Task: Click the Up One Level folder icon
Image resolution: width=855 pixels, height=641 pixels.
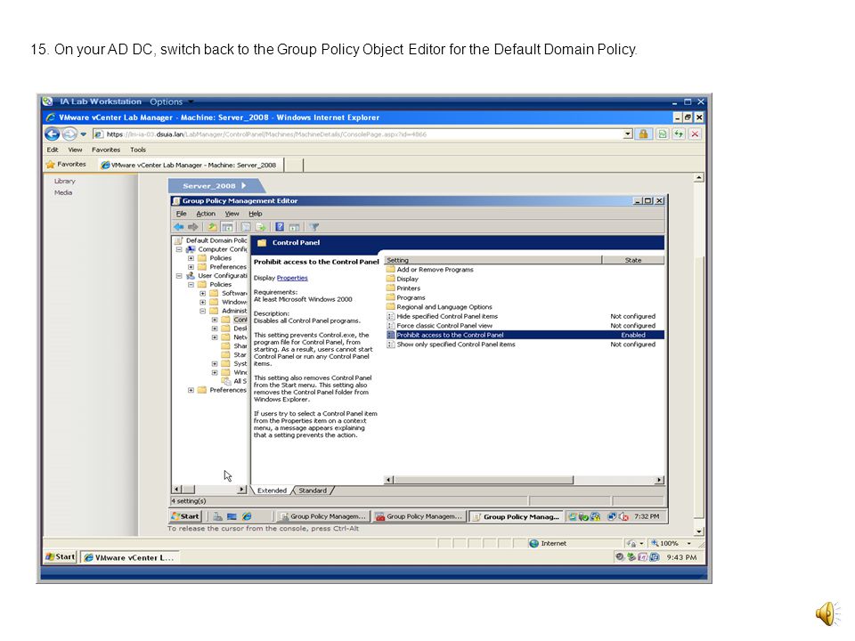Action: coord(212,227)
